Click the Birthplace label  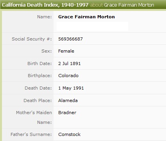tap(40, 76)
